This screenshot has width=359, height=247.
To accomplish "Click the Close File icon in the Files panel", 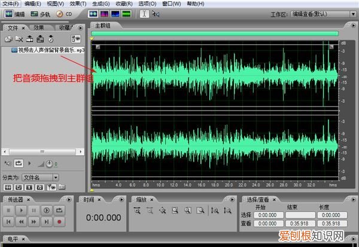I will tap(19, 39).
